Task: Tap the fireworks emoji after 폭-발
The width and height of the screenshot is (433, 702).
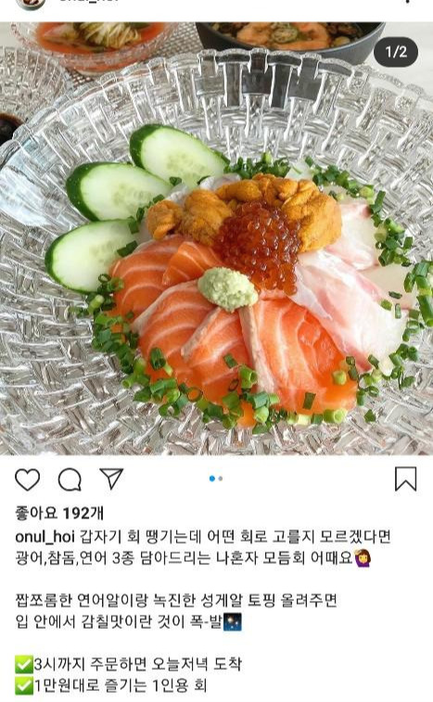Action: [233, 621]
